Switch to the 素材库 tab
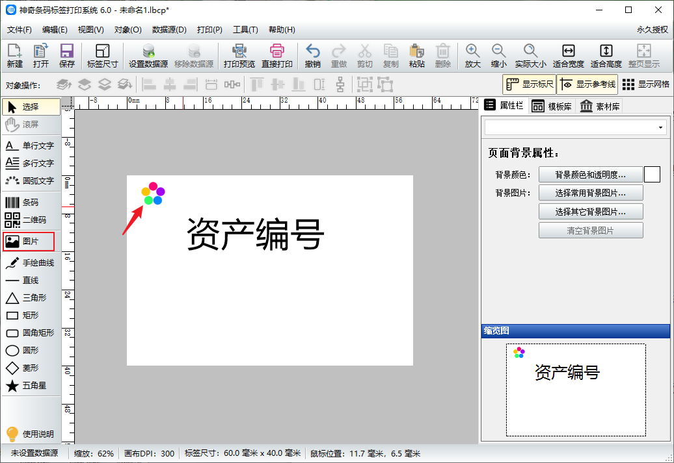674x463 pixels. [600, 106]
